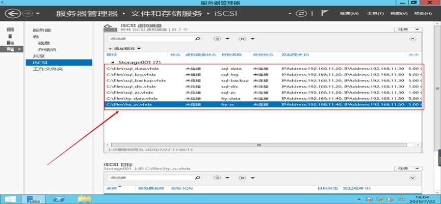
Task: Sort by the 目标名称 column header
Action: click(231, 54)
